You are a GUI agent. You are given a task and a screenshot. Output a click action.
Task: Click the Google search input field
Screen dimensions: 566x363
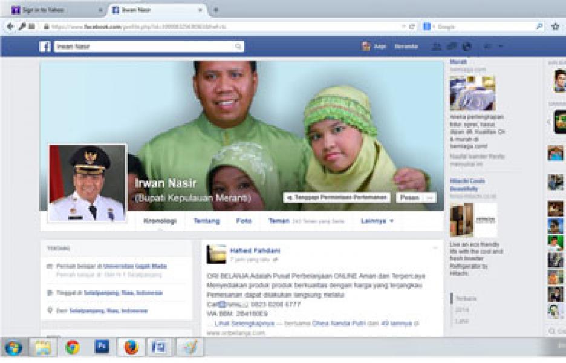pos(484,27)
